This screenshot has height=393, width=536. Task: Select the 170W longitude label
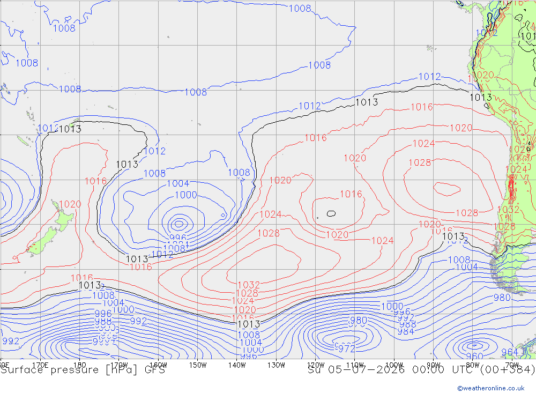120,365
